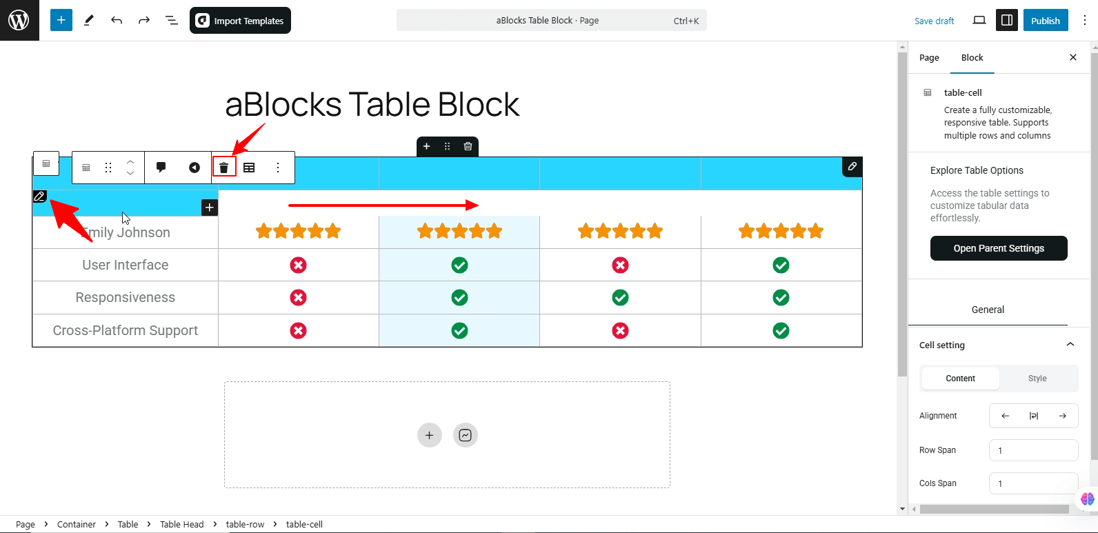
Task: Click the highlighted-column check in Cross-Platform Support row
Action: coord(459,331)
